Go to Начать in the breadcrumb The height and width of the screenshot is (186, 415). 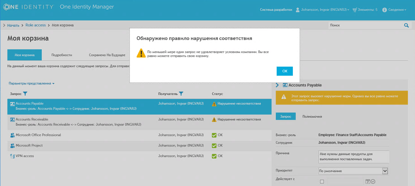13,25
